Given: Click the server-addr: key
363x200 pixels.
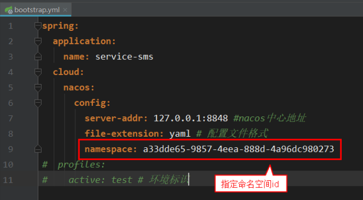Looking at the screenshot, I should 116,118.
